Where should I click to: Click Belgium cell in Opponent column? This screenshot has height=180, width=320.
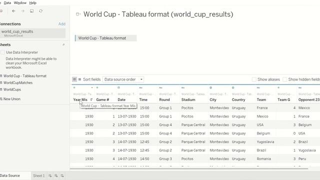tap(305, 124)
